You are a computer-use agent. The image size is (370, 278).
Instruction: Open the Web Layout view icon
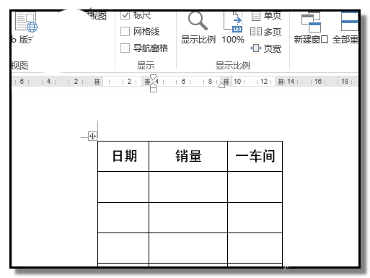(26, 22)
